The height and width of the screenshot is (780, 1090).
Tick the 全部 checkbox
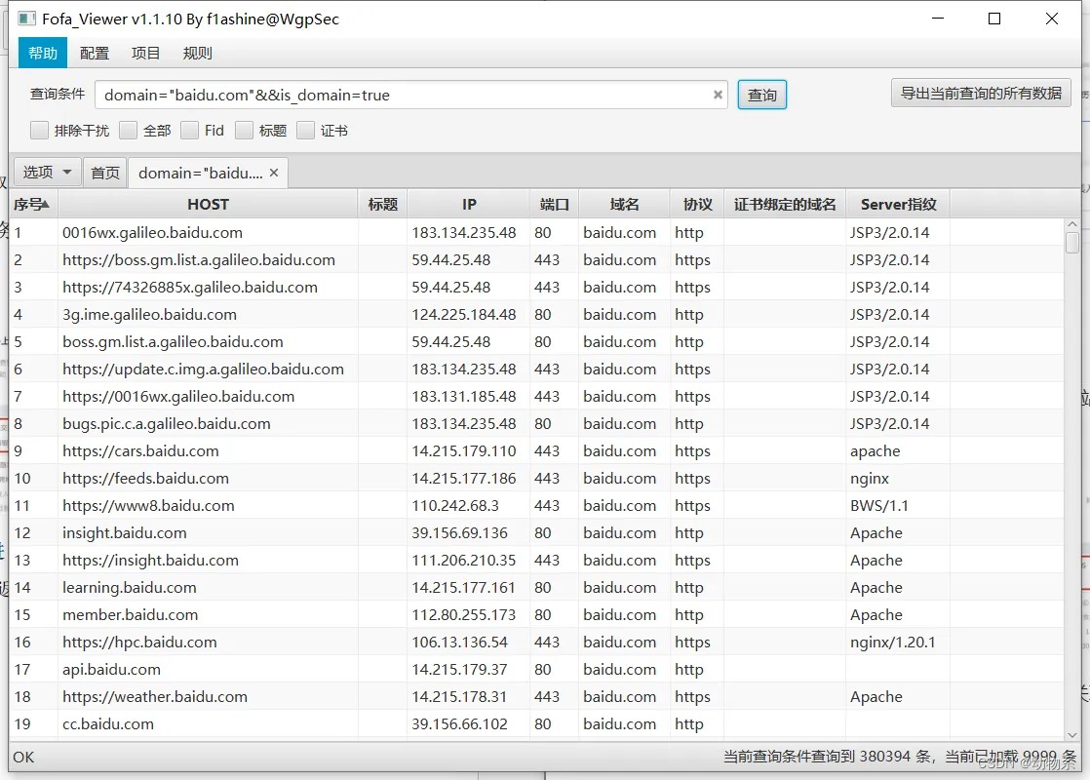(128, 130)
